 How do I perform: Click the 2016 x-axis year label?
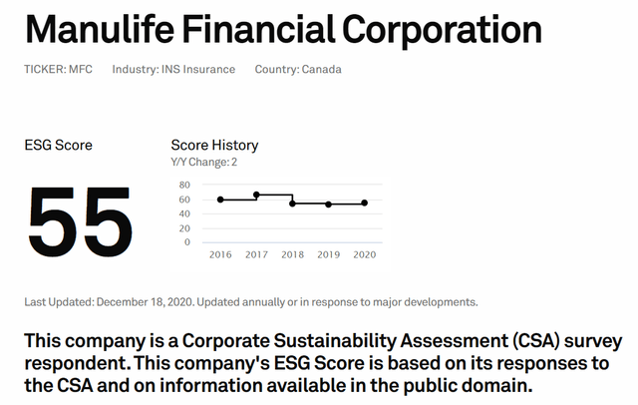point(220,254)
